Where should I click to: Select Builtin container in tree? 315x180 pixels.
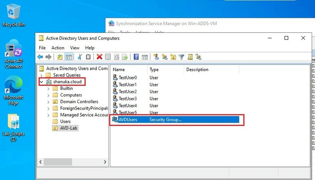click(66, 88)
